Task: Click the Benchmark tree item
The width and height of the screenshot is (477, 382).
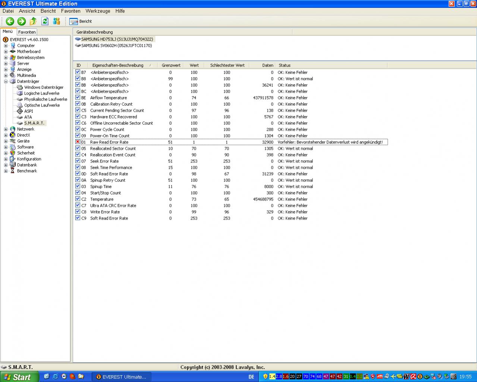Action: 27,171
